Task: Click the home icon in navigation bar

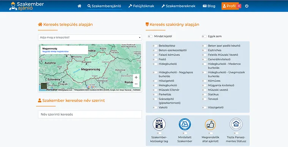Action: point(79,6)
